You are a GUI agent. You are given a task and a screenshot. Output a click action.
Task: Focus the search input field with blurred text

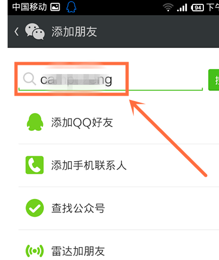click(x=111, y=80)
